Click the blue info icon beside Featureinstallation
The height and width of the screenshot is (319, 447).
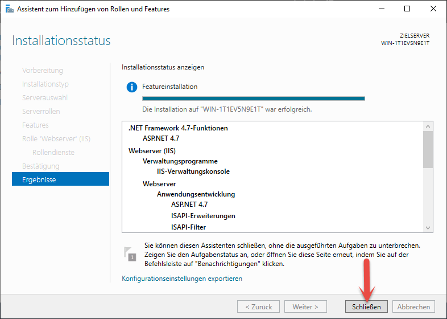(132, 87)
